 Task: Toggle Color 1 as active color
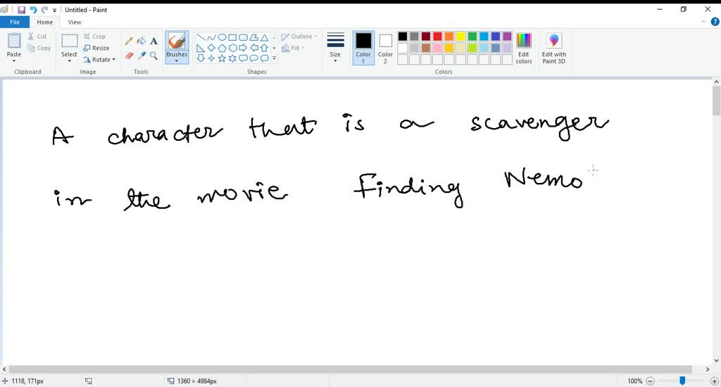(363, 47)
